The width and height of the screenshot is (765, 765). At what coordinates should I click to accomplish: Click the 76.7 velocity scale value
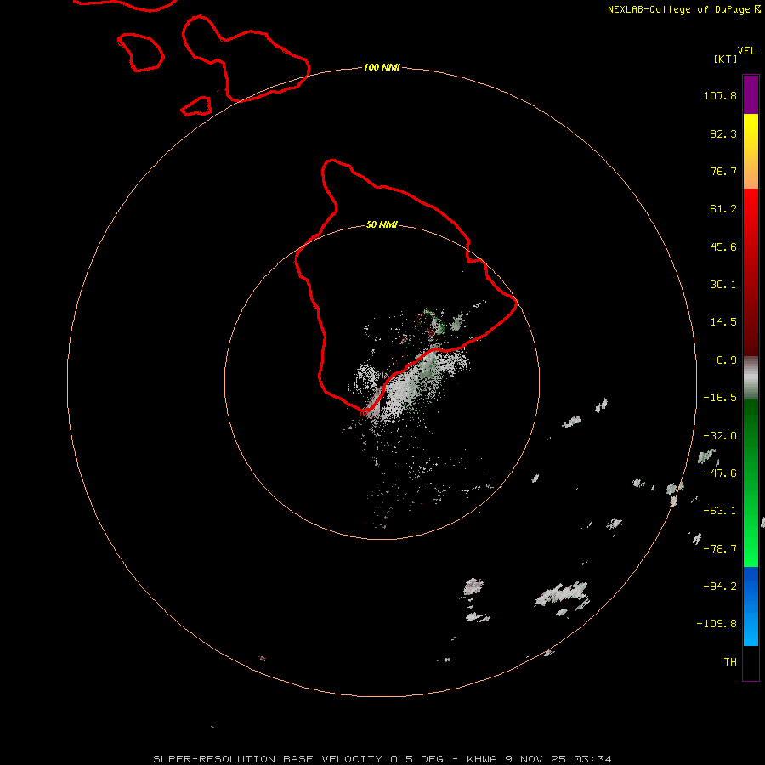(x=723, y=171)
